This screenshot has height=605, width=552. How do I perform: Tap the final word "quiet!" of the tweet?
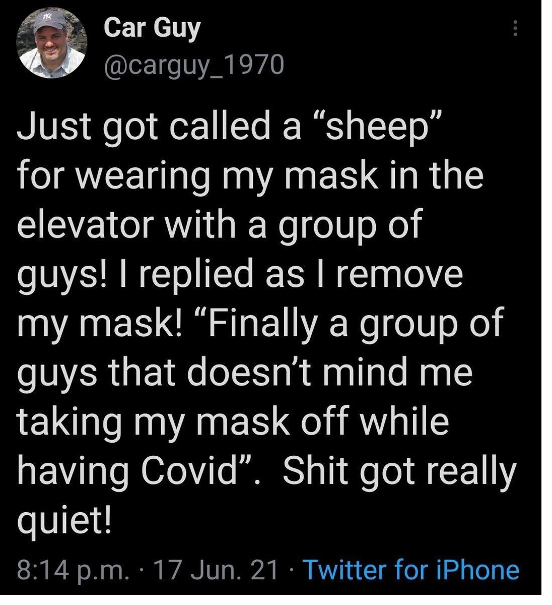[64, 520]
